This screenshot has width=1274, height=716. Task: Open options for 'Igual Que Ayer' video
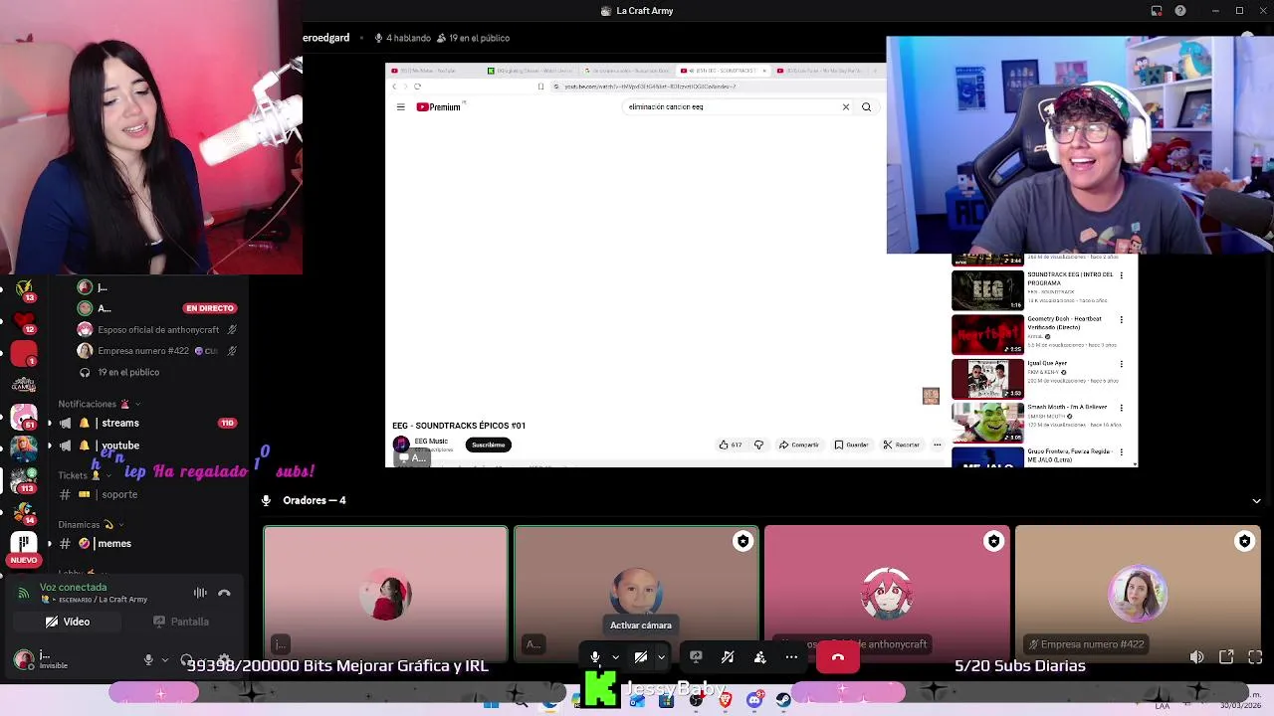tap(1121, 364)
